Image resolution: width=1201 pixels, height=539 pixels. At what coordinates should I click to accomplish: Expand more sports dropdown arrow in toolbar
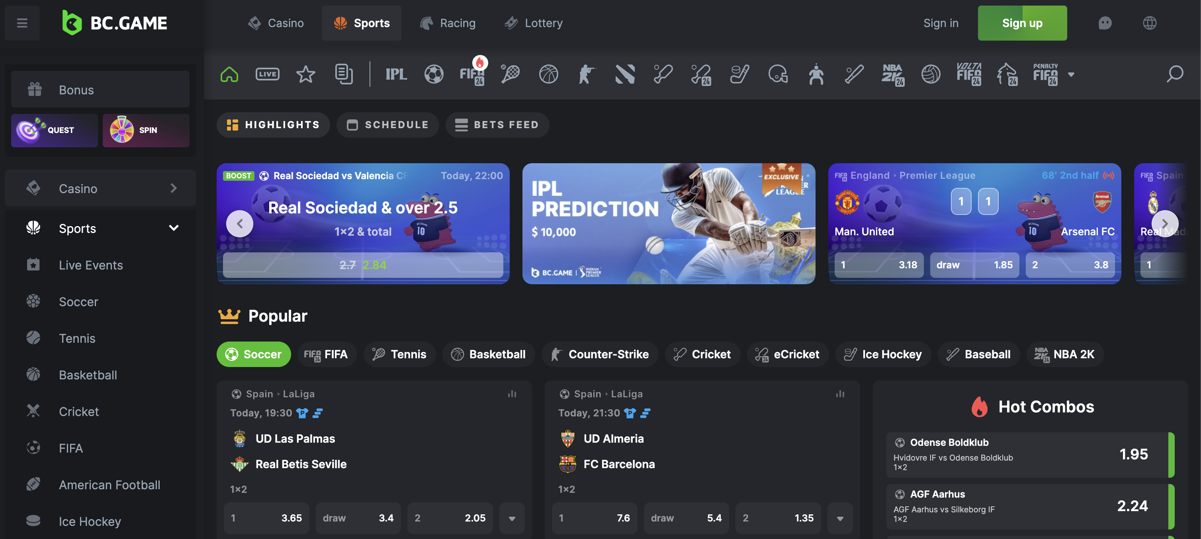coord(1071,74)
